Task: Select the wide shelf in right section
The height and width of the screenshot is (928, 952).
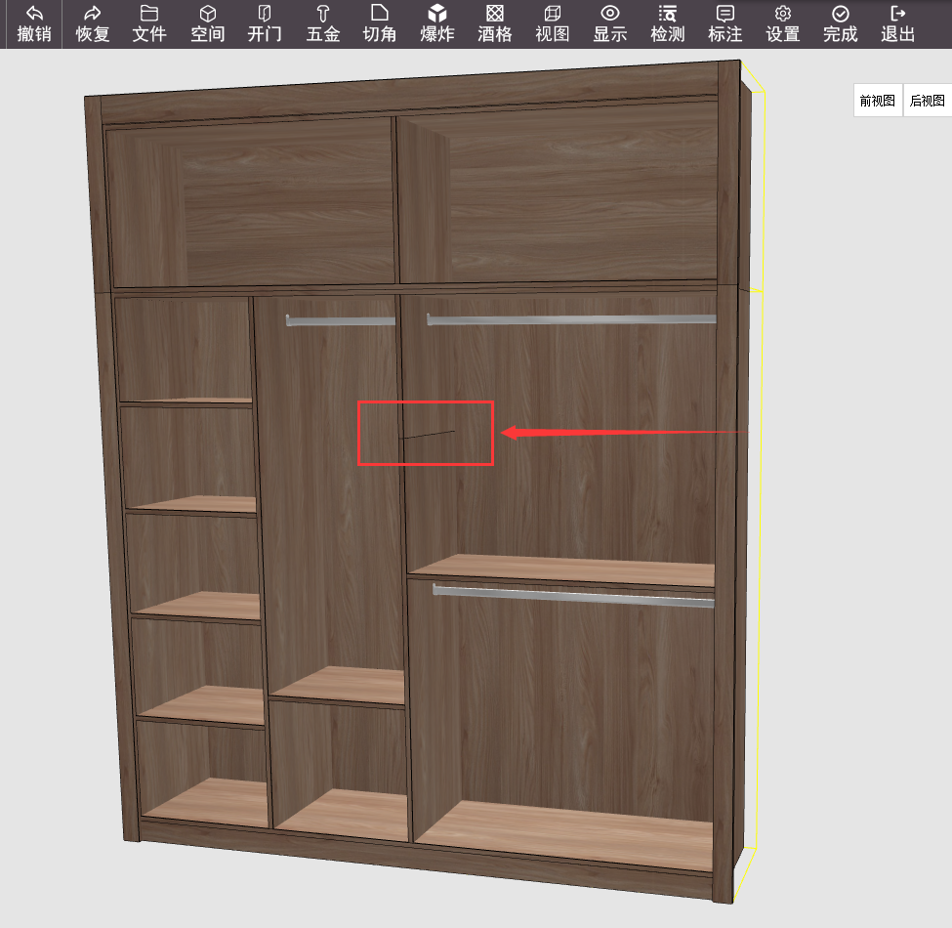Action: tap(561, 570)
